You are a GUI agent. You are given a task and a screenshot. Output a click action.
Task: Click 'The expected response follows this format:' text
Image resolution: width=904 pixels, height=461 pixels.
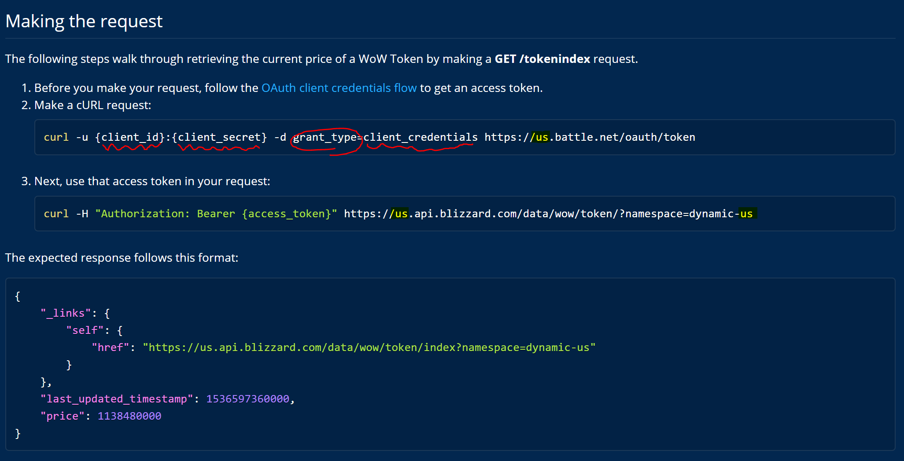pyautogui.click(x=122, y=258)
